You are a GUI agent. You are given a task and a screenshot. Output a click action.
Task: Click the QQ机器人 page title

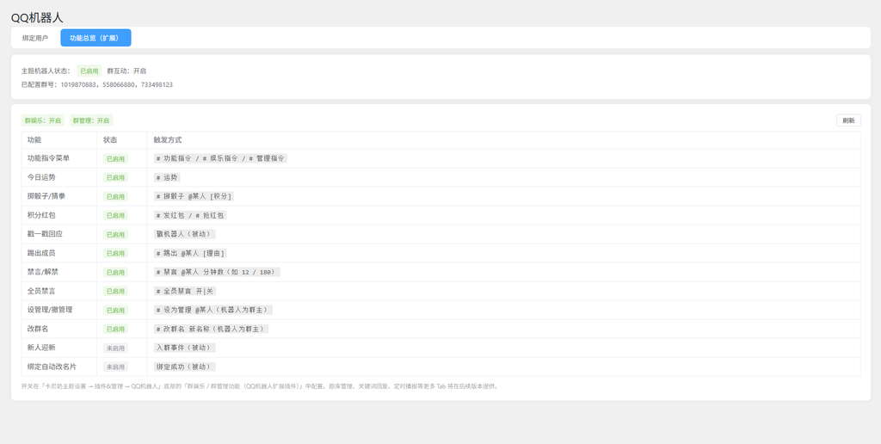click(x=37, y=17)
